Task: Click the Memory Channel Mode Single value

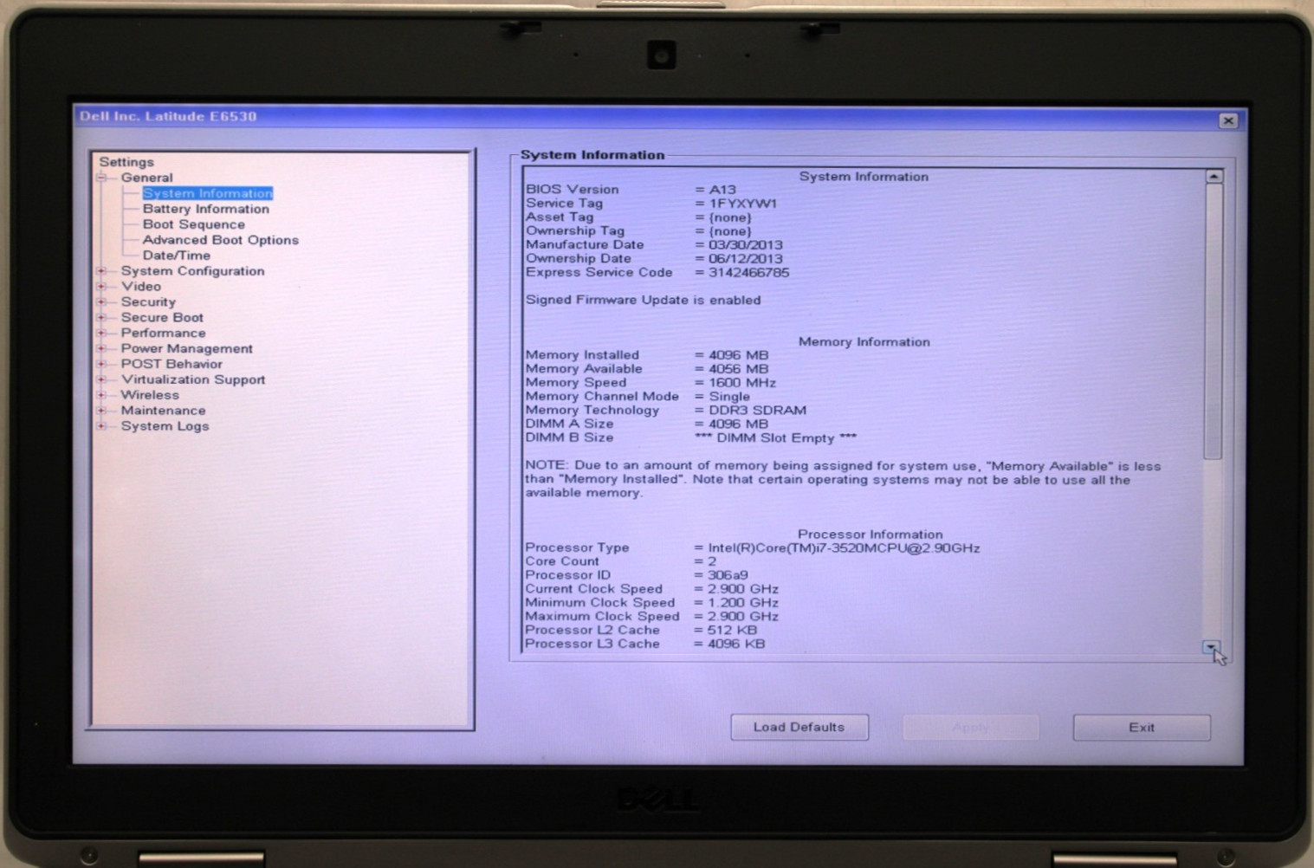Action: [x=729, y=397]
